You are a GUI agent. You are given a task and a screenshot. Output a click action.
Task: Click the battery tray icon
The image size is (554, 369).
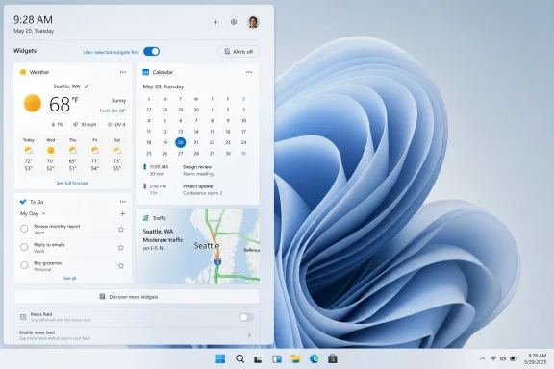pyautogui.click(x=514, y=358)
